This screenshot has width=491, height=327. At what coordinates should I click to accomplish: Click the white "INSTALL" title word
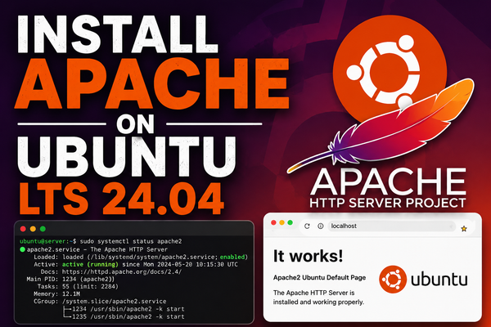coord(117,34)
